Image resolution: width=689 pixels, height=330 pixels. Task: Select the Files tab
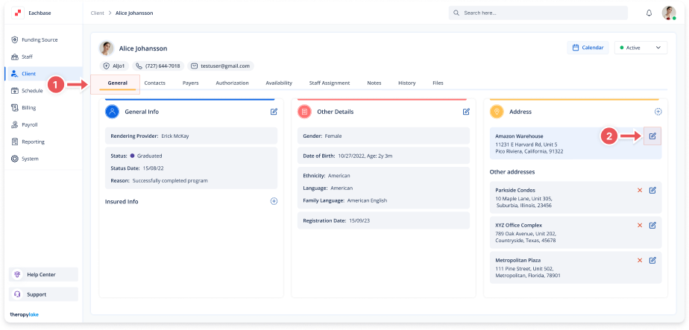(x=438, y=83)
